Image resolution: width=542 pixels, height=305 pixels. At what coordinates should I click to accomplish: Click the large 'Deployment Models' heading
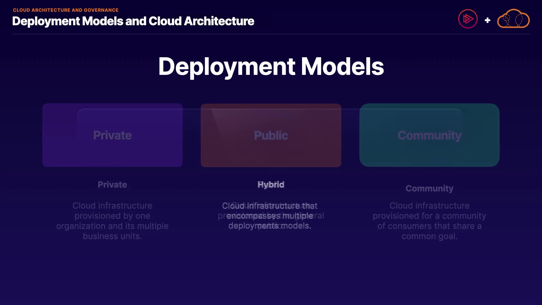(x=271, y=67)
